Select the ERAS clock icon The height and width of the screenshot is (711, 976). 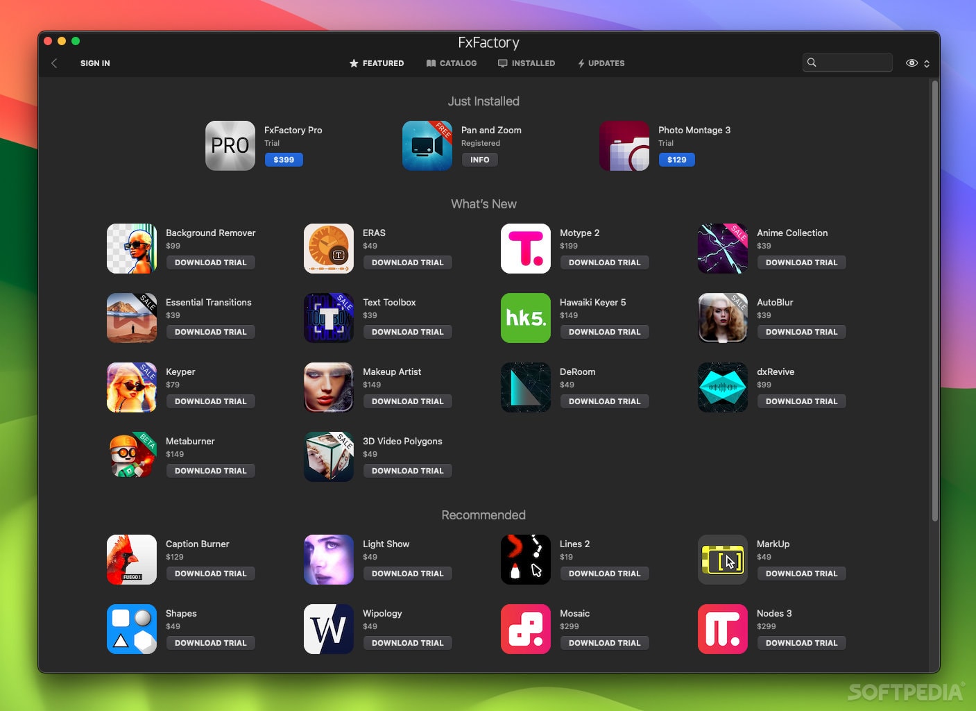[329, 249]
